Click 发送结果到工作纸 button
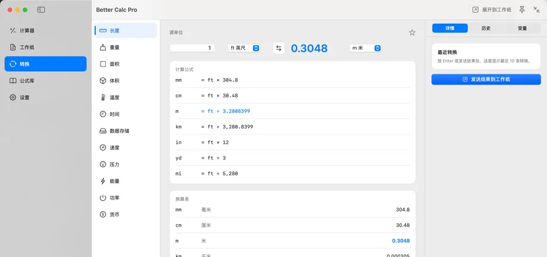The height and width of the screenshot is (257, 547). point(486,79)
